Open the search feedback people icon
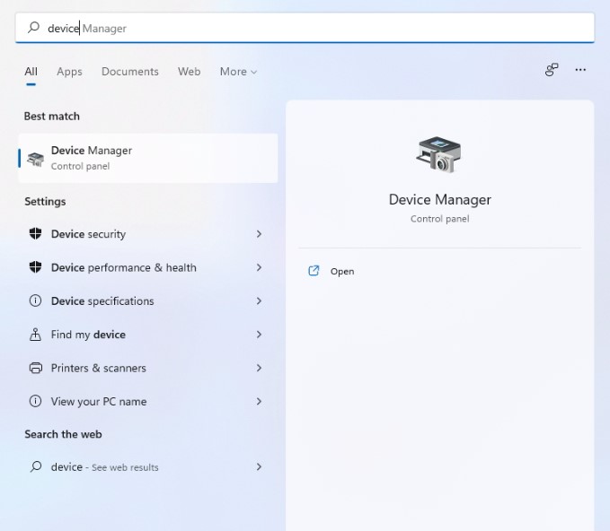Viewport: 610px width, 531px height. [x=552, y=70]
